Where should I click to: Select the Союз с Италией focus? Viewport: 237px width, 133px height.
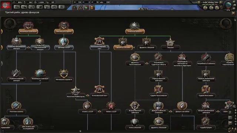click(x=135, y=127)
